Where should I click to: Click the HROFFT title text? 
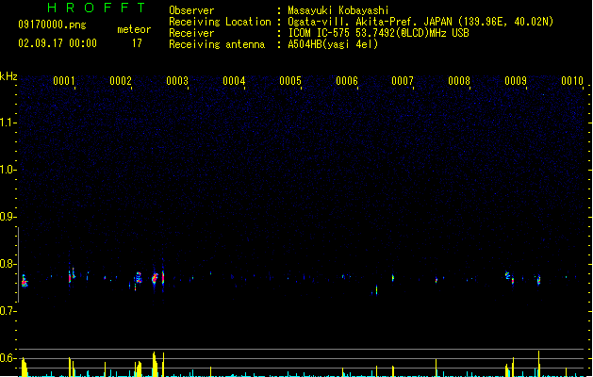click(96, 8)
